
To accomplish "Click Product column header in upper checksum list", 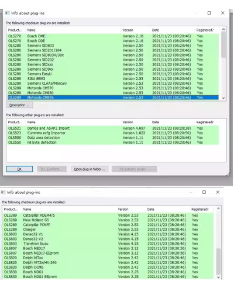I will click(16, 30).
